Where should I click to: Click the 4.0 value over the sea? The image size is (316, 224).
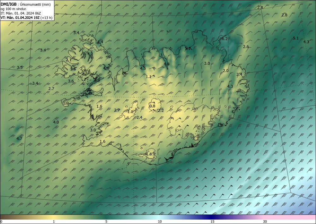[x=56, y=122]
